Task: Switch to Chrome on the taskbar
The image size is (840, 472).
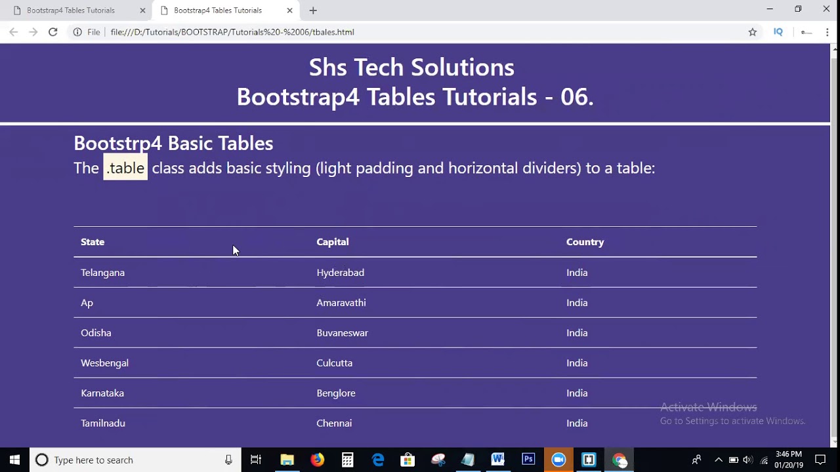Action: coord(619,460)
